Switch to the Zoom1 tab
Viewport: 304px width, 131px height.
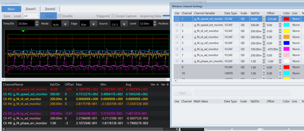pos(31,9)
